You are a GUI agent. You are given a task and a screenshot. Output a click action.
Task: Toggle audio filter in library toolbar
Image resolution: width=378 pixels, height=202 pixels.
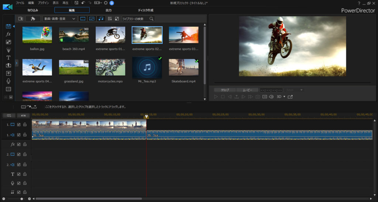(101, 18)
